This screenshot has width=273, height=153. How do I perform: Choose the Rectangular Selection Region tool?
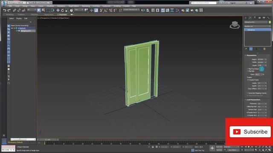[48, 10]
